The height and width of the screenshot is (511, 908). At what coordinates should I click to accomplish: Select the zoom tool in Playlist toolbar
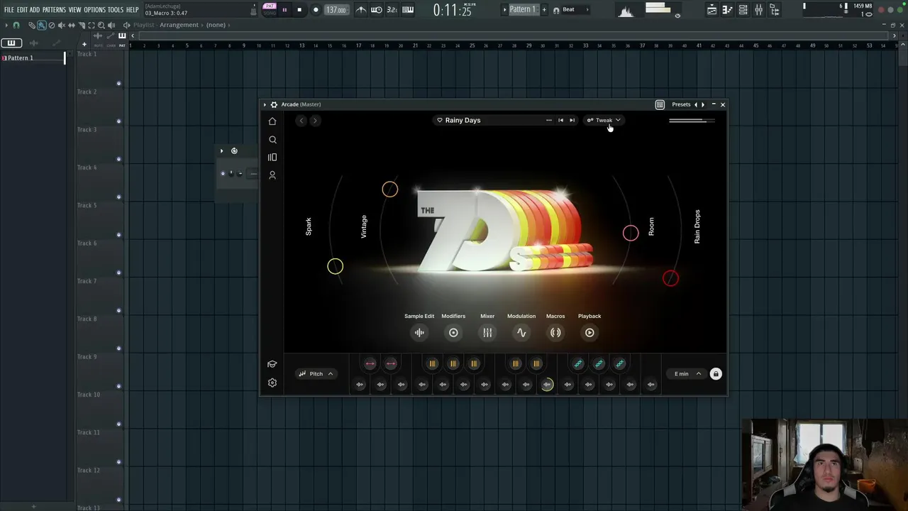tap(101, 25)
